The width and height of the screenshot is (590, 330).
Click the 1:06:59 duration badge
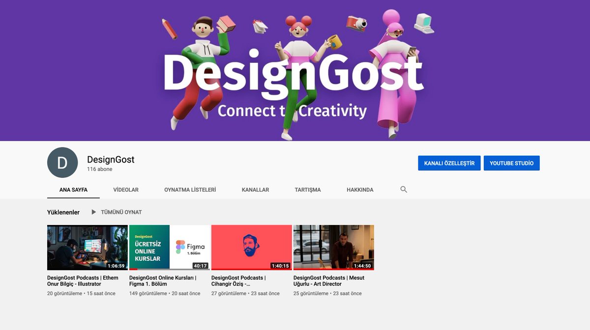point(117,266)
